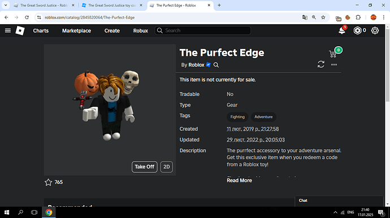This screenshot has height=218, width=390.
Task: Click the zoom magnifier icon in address bar
Action: click(314, 17)
